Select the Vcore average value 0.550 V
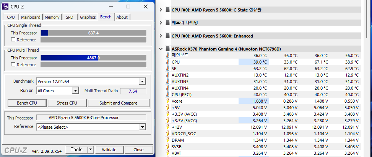Image resolution: width=372 pixels, height=157 pixels. point(351,101)
